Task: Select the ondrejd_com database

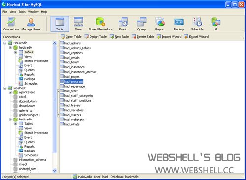Action: coord(28,169)
